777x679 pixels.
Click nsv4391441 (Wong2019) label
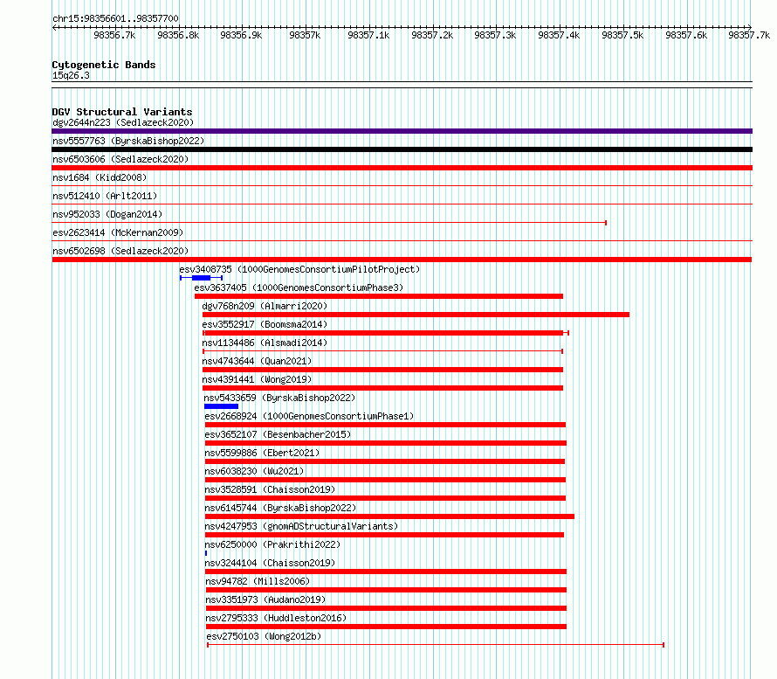pos(257,379)
